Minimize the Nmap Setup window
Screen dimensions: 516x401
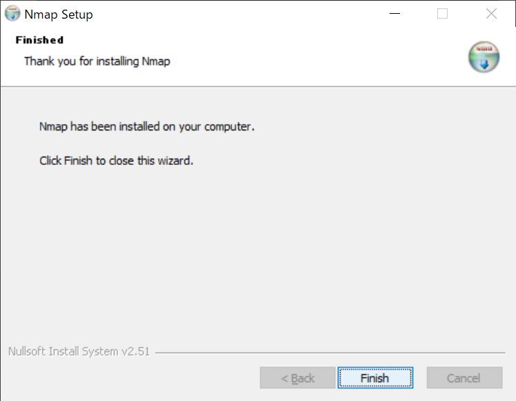[394, 14]
